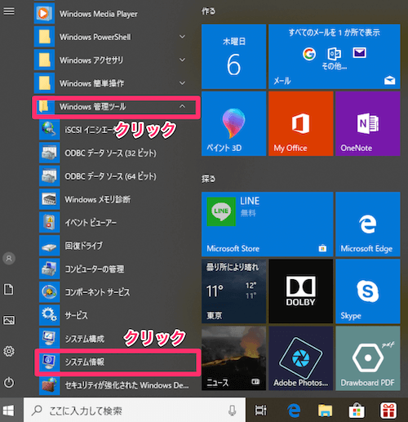
Task: Open the weather tile for 東京
Action: (233, 291)
